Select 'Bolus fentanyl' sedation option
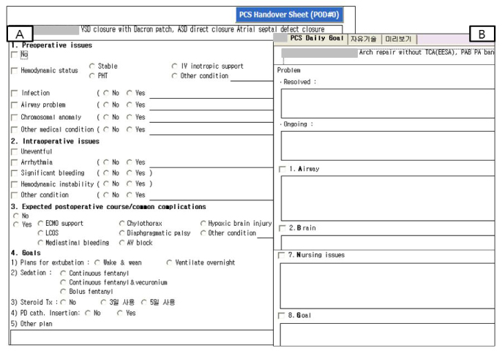Image resolution: width=502 pixels, height=356 pixels. pyautogui.click(x=64, y=292)
